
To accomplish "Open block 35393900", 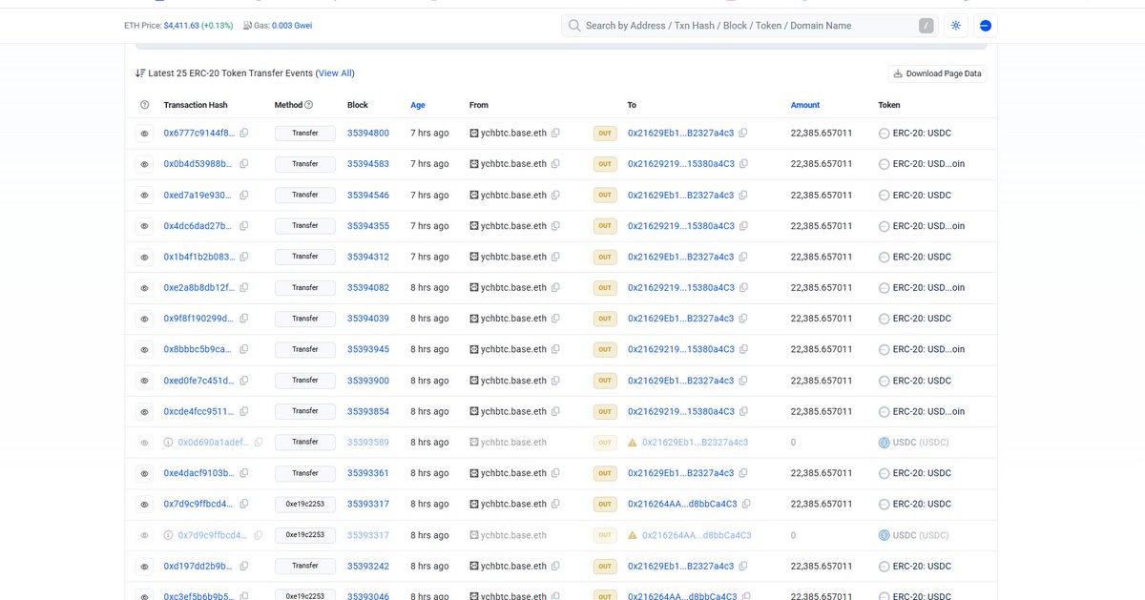I will pos(368,381).
